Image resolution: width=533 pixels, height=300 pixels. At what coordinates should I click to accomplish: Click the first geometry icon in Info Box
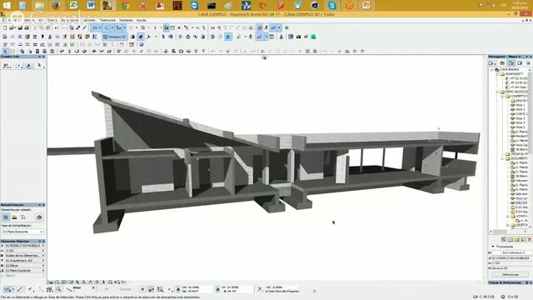[x=7, y=66]
